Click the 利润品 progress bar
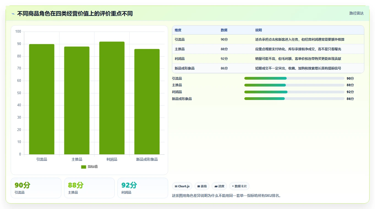The height and width of the screenshot is (209, 375). coord(294,92)
